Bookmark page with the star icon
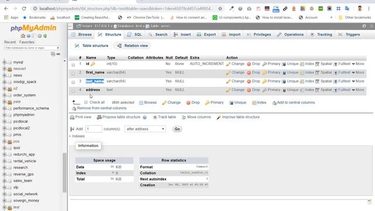 click(220, 9)
